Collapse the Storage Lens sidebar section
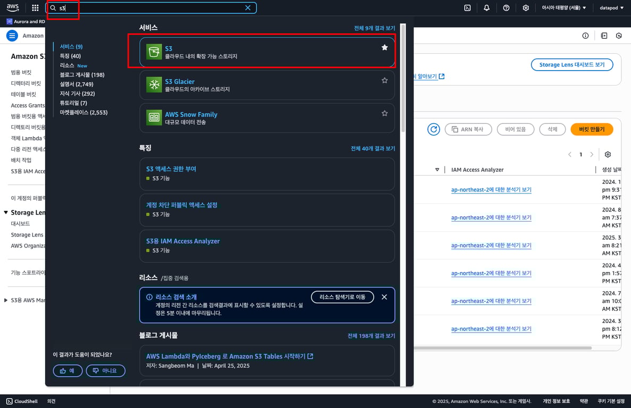Image resolution: width=631 pixels, height=408 pixels. pyautogui.click(x=6, y=212)
